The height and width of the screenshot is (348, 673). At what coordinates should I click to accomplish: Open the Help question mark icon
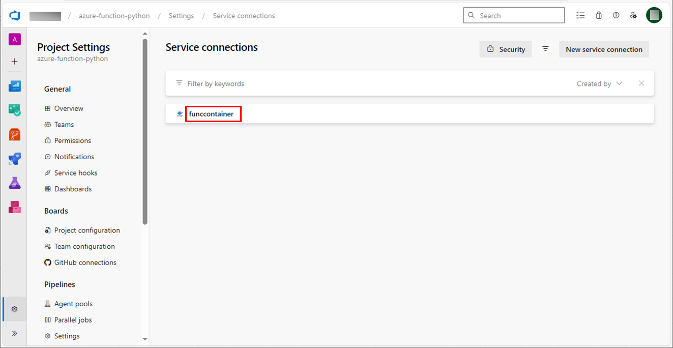616,15
